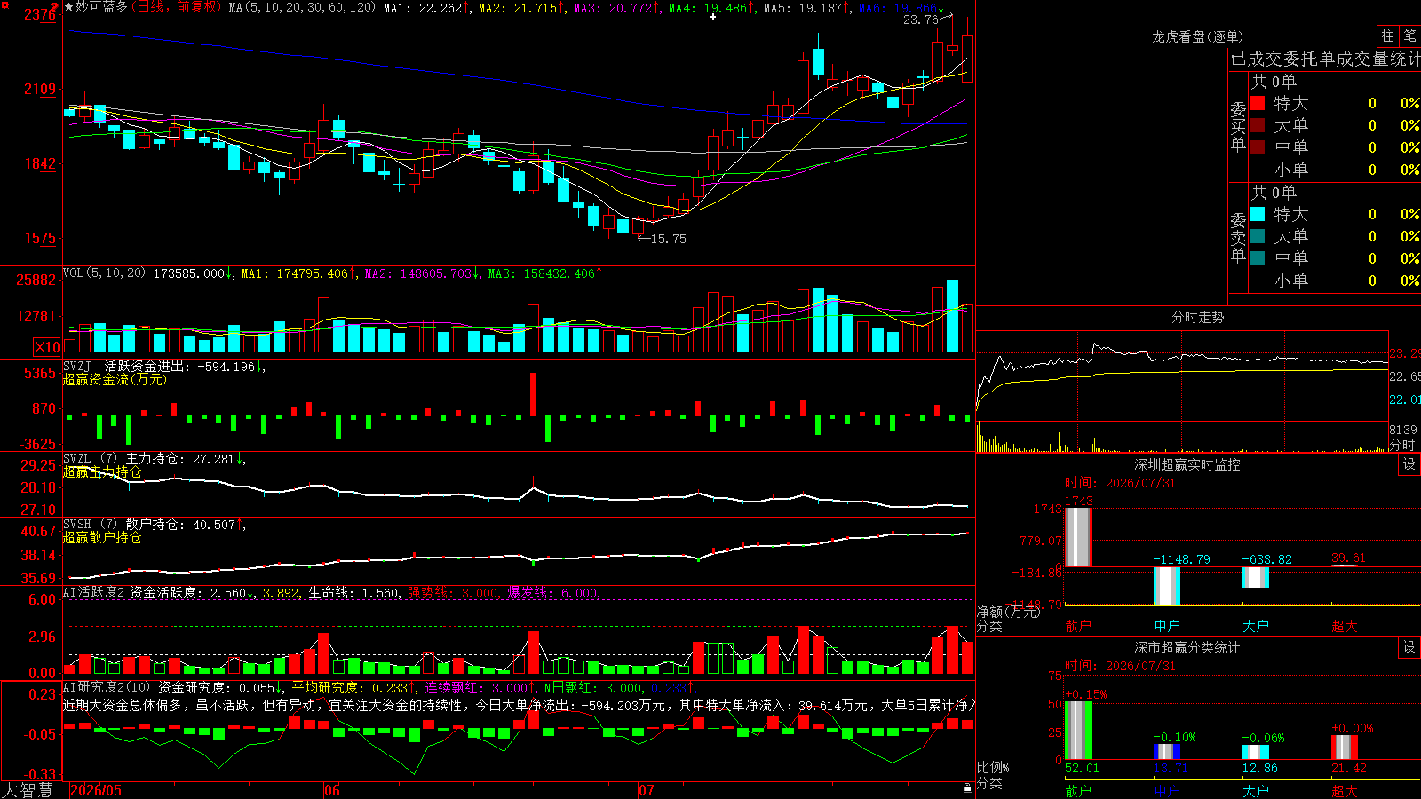Click the 06 month marker on the timeline
The image size is (1421, 799).
(332, 790)
